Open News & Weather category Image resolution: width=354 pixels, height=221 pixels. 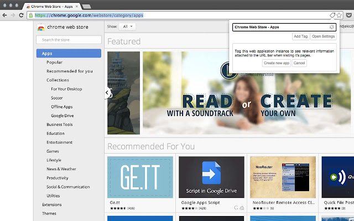61,169
